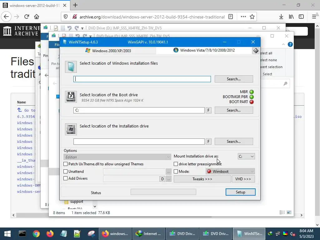320x240 pixels.
Task: Toggle the Mode checkbox
Action: [176, 172]
